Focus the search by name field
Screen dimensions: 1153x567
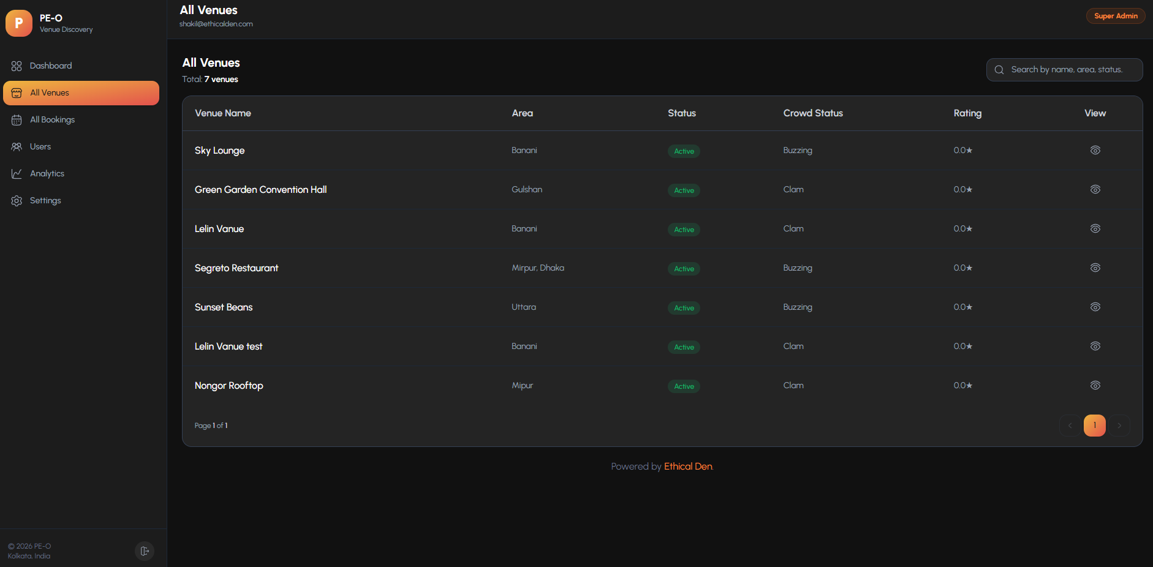pos(1064,70)
